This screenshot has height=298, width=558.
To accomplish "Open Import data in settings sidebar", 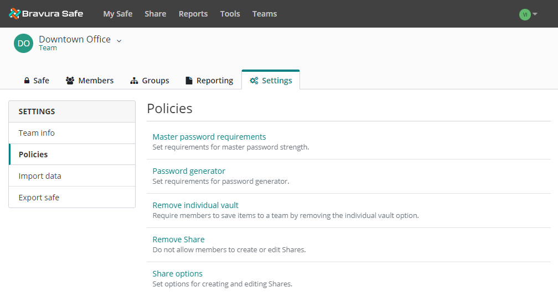I will coord(72,176).
